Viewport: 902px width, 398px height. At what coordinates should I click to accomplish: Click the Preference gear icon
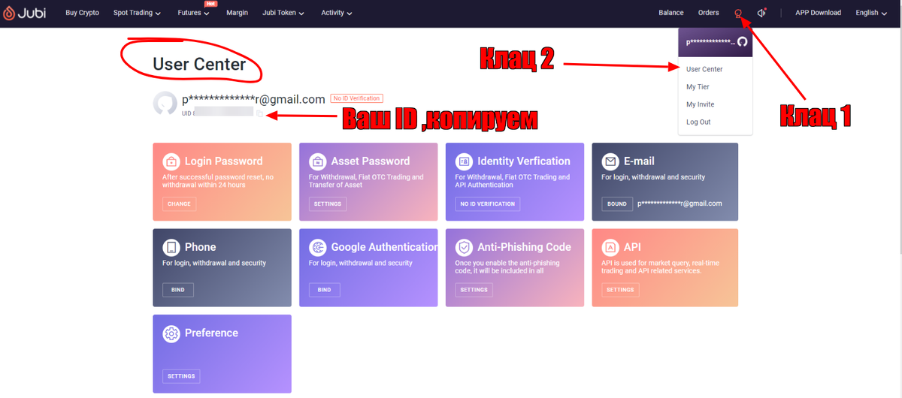point(171,333)
